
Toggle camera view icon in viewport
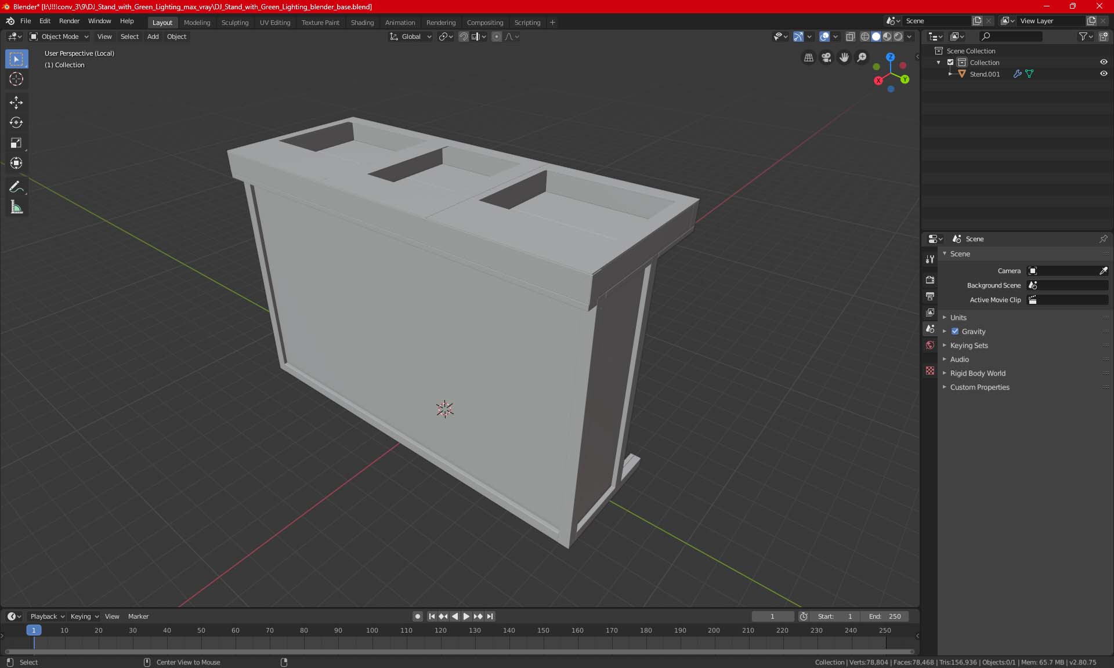[826, 57]
